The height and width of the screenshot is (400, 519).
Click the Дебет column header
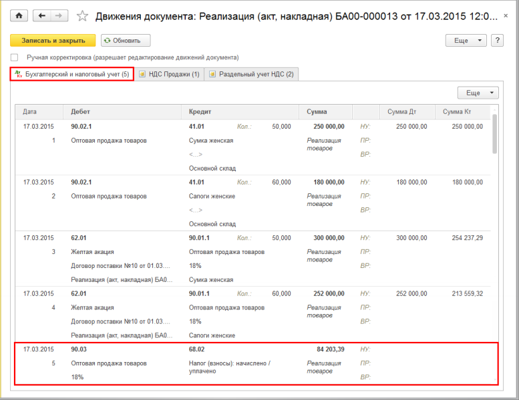122,111
